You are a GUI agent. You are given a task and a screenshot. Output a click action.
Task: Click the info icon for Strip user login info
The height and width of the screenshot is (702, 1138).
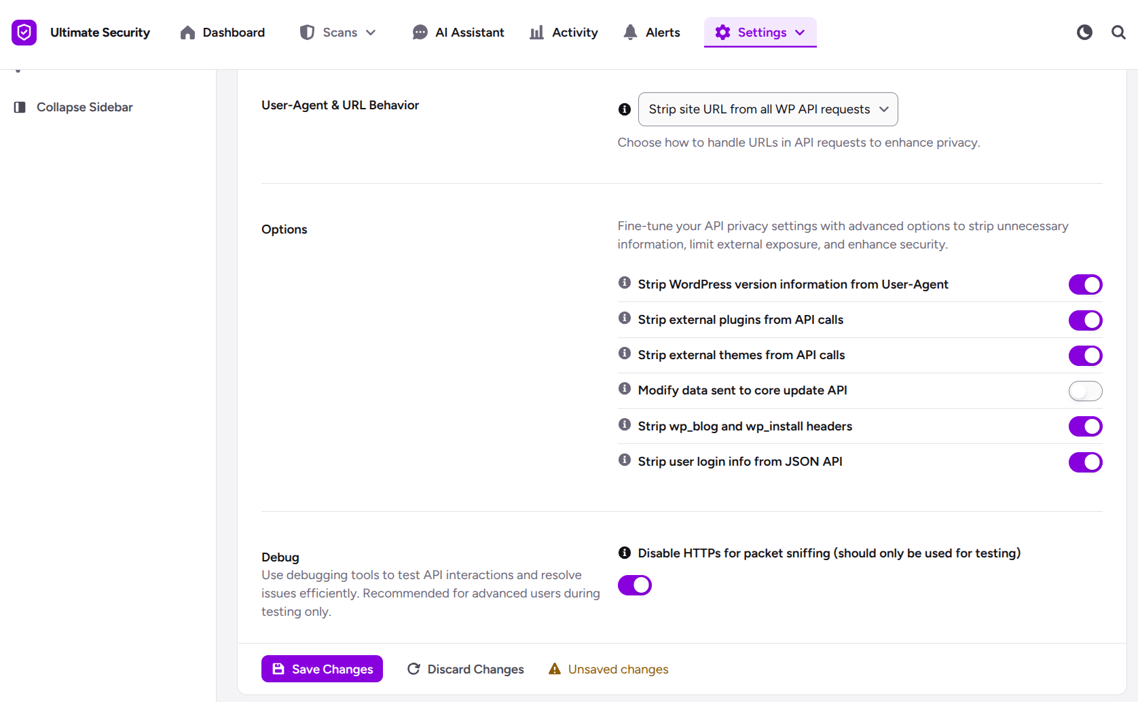click(625, 460)
